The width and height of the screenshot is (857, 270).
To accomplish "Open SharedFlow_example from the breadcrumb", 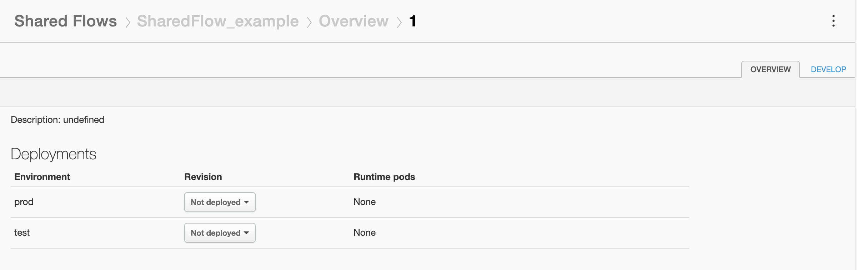I will 218,21.
